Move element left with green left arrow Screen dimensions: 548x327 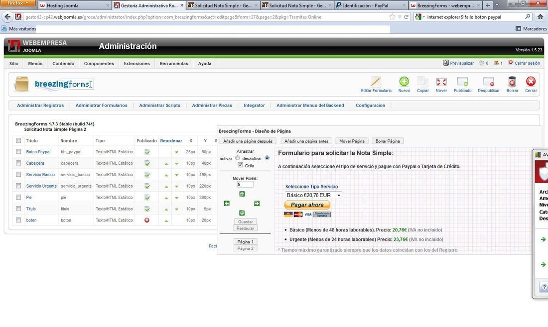[227, 204]
